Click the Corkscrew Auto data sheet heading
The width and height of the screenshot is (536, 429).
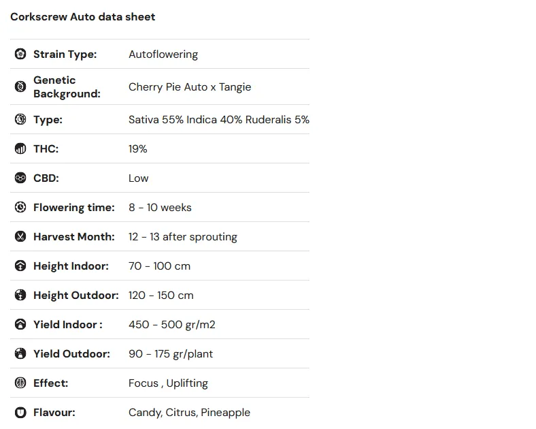click(83, 17)
